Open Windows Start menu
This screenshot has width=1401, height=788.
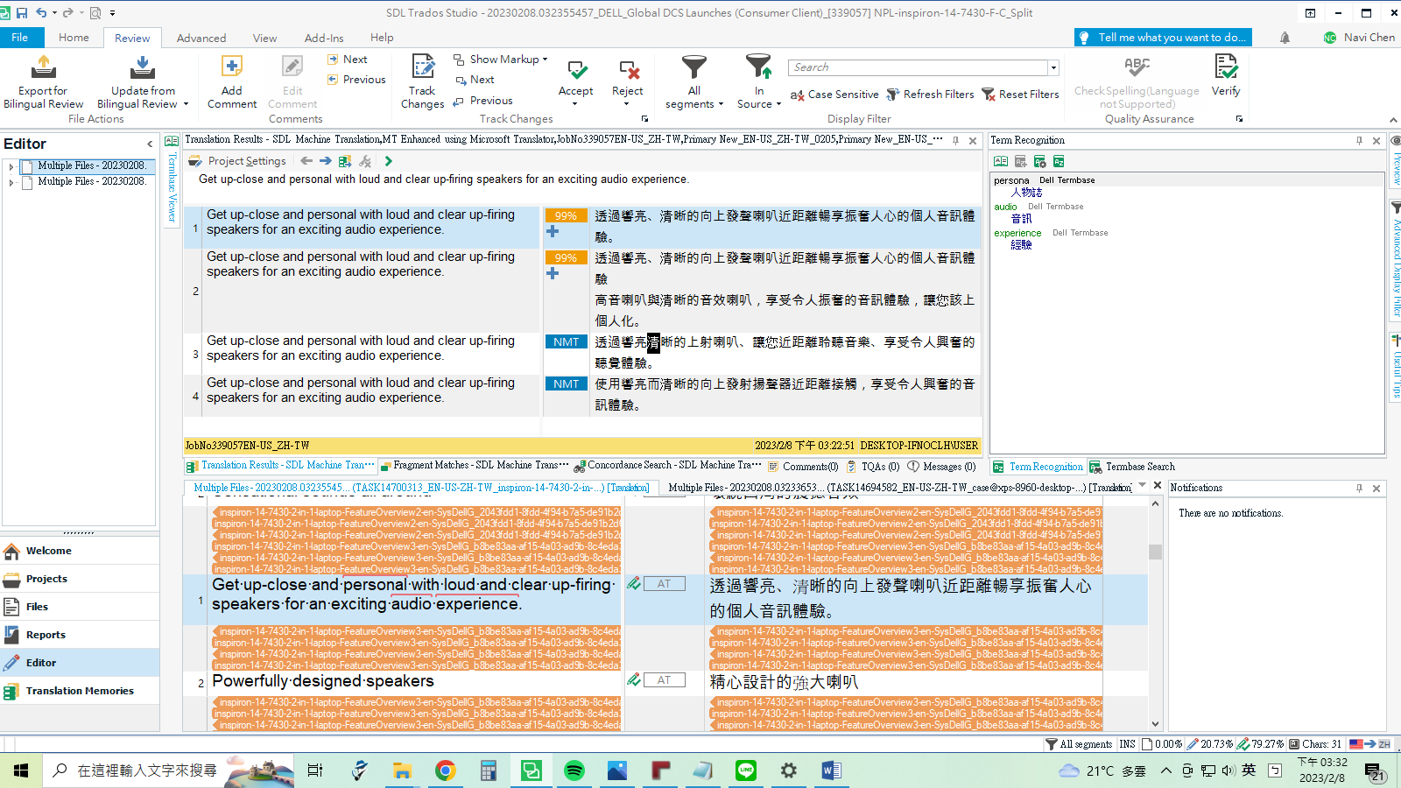pyautogui.click(x=21, y=770)
